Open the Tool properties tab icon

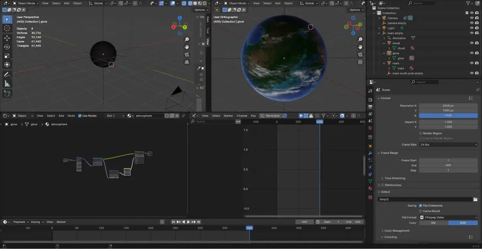[x=370, y=91]
